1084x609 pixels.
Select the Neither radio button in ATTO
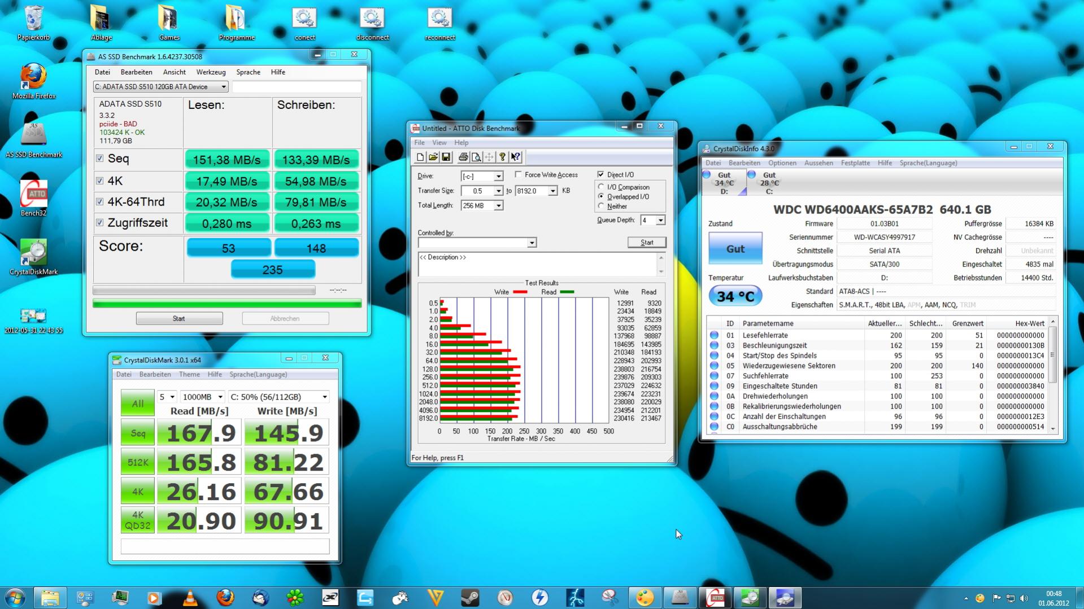(x=601, y=206)
